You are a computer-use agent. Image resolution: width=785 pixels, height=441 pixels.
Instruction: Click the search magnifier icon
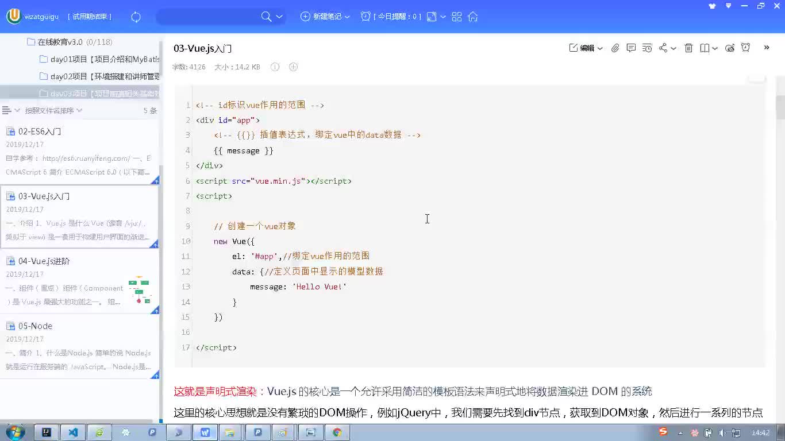(x=266, y=17)
